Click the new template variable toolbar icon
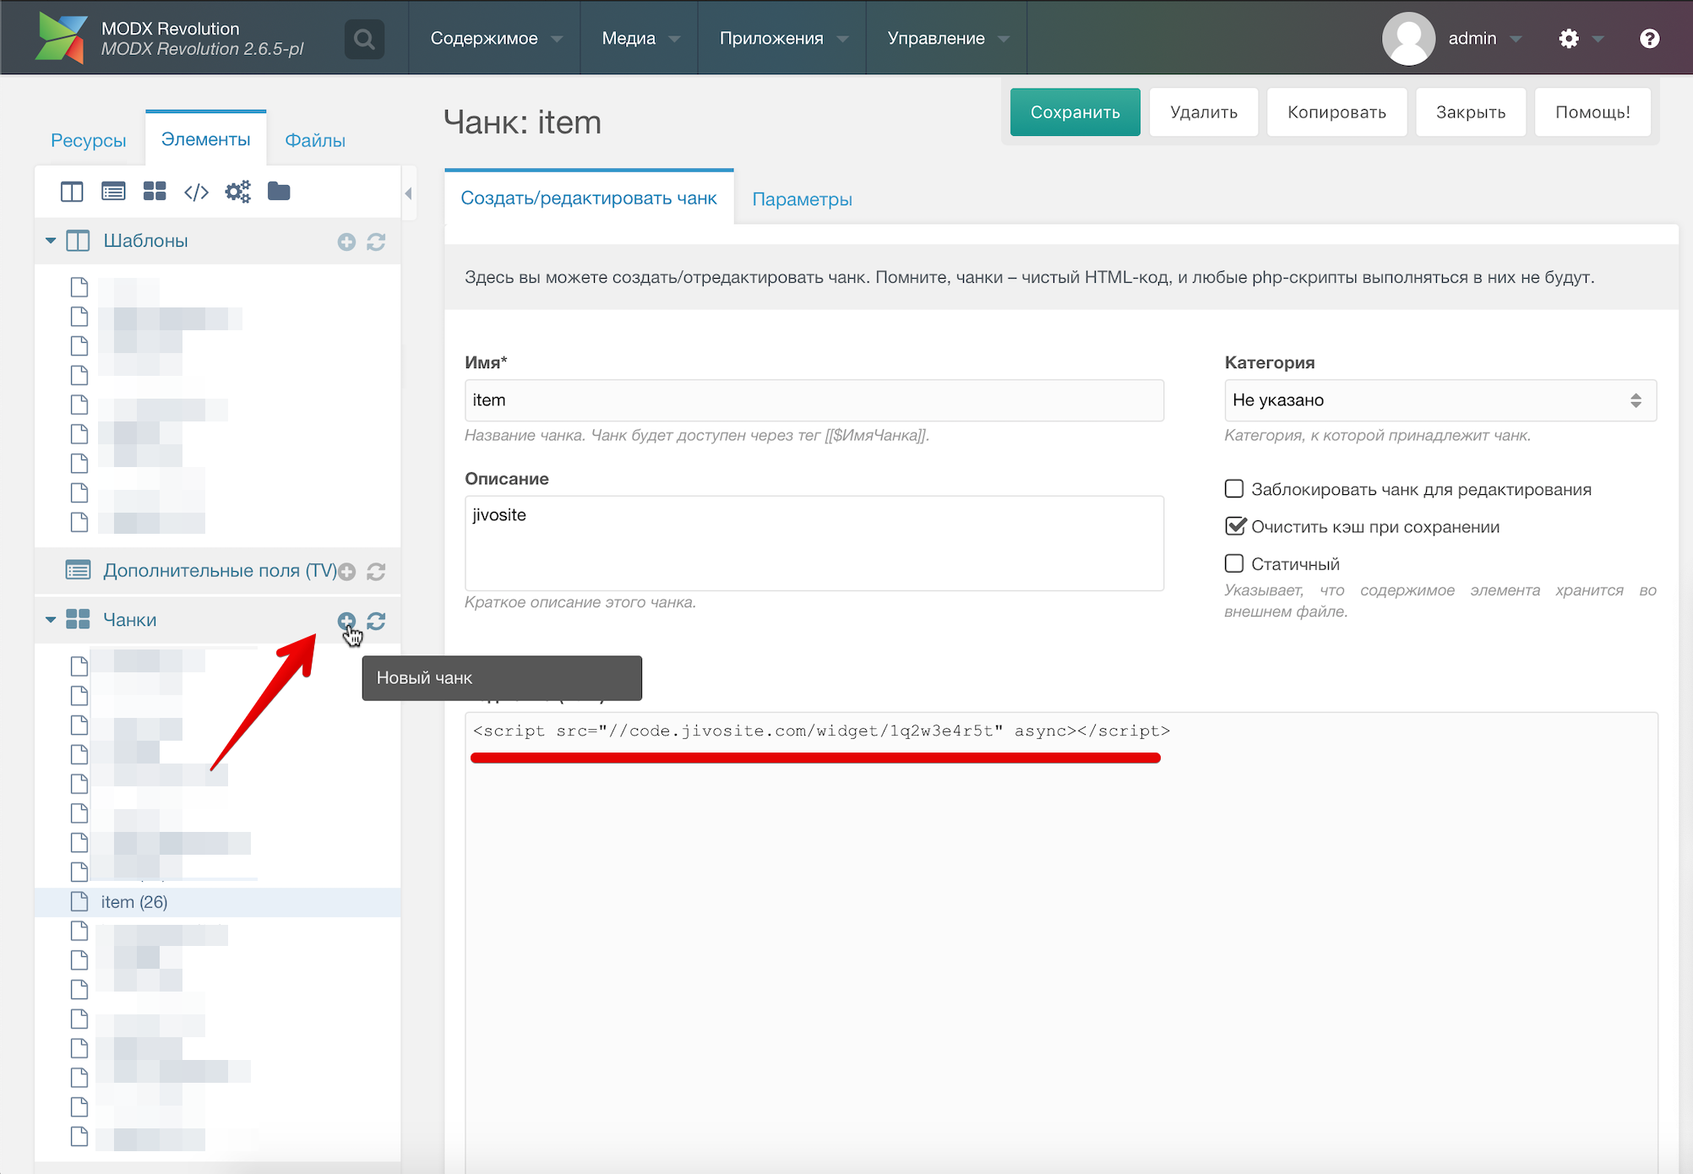1693x1174 pixels. (x=113, y=192)
